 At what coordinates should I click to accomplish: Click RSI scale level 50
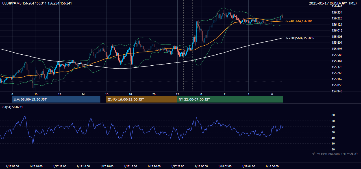click(333, 132)
